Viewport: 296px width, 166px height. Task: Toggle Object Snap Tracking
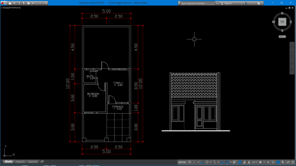coord(222,162)
